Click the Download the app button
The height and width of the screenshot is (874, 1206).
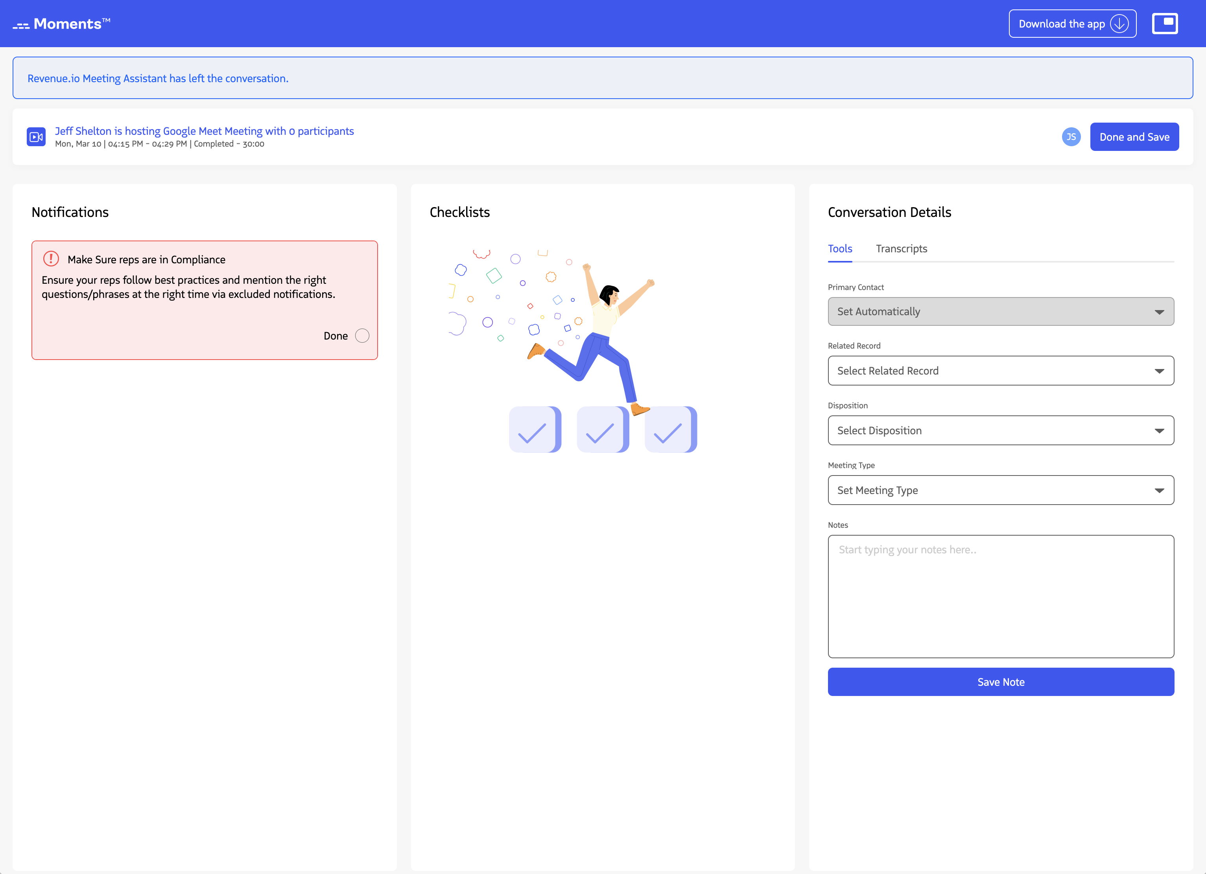[x=1072, y=24]
